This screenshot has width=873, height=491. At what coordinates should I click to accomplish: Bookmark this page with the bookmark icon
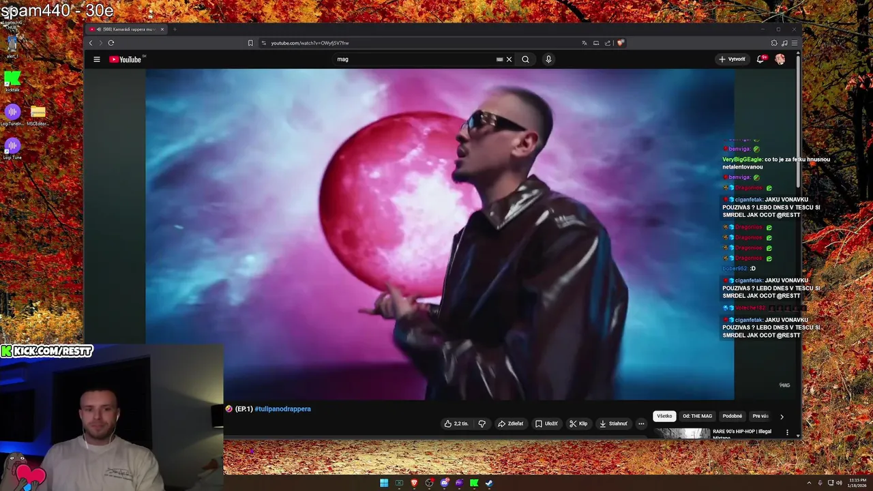(x=250, y=43)
